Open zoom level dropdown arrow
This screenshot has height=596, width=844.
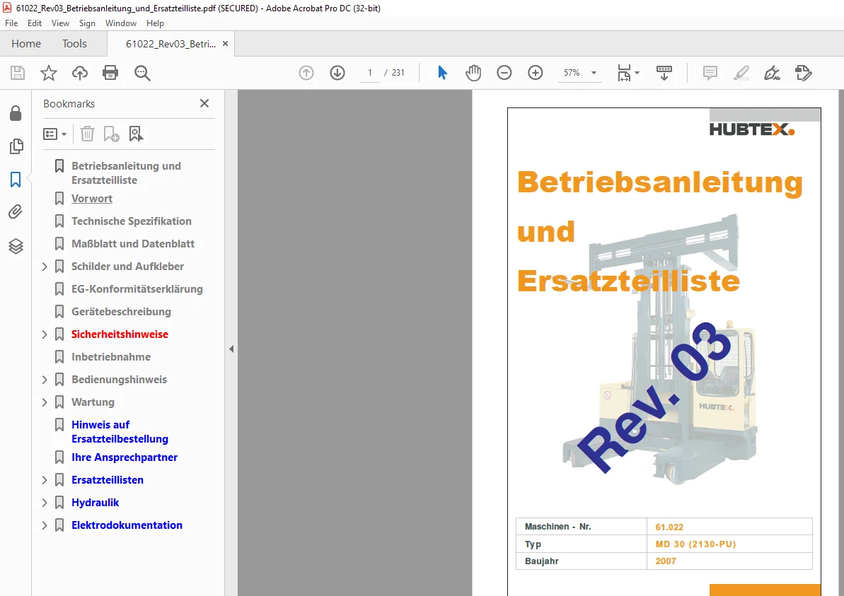click(594, 73)
